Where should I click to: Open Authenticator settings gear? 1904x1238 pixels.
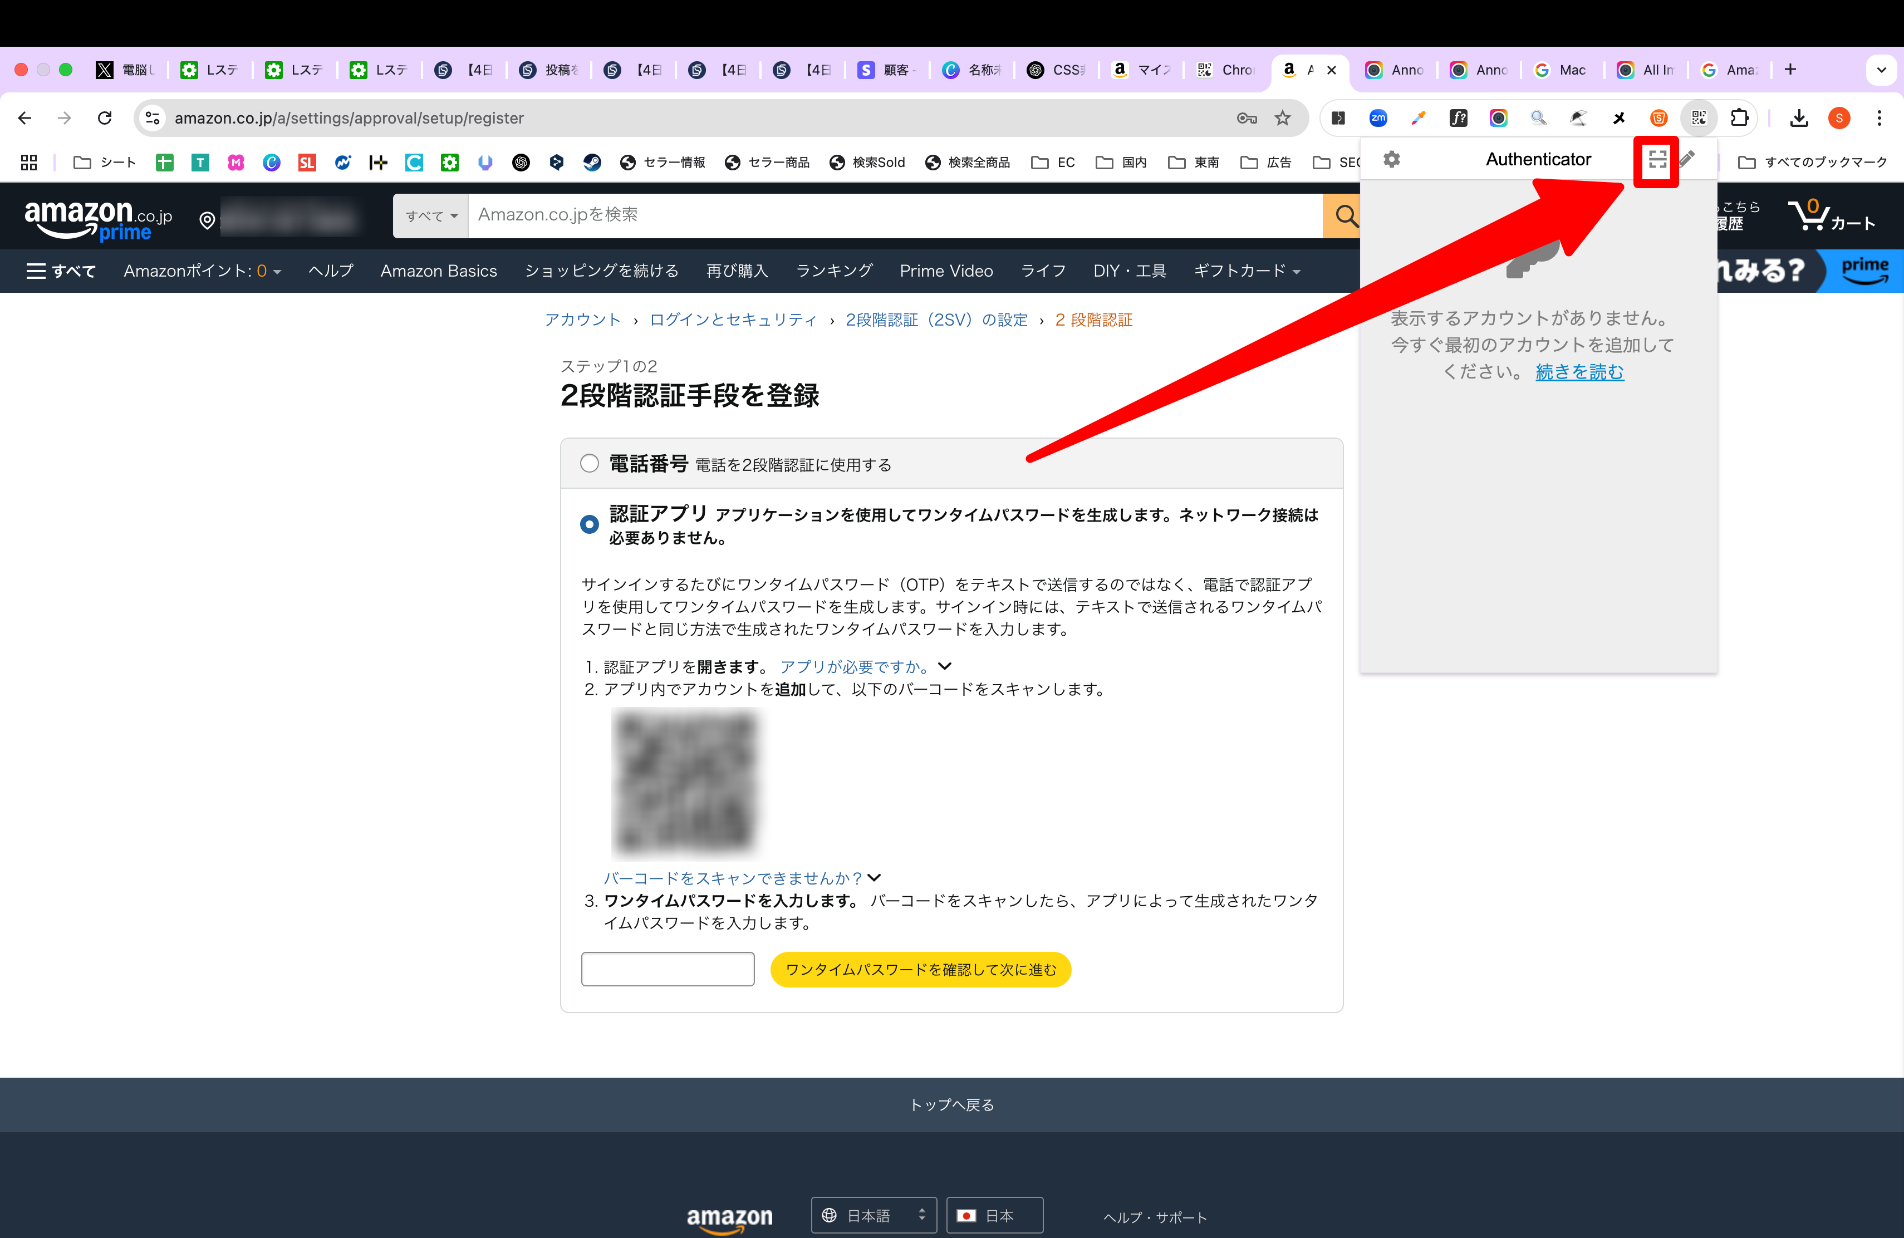coord(1392,159)
